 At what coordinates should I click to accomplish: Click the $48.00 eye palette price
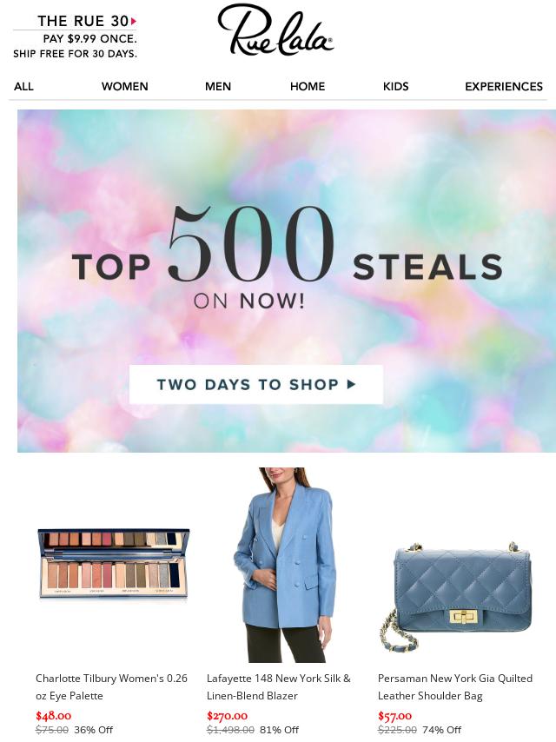point(54,716)
